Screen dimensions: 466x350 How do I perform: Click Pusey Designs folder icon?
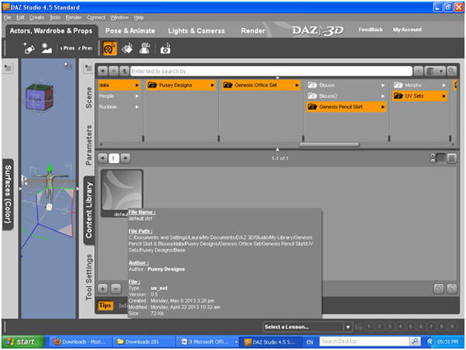pyautogui.click(x=152, y=85)
